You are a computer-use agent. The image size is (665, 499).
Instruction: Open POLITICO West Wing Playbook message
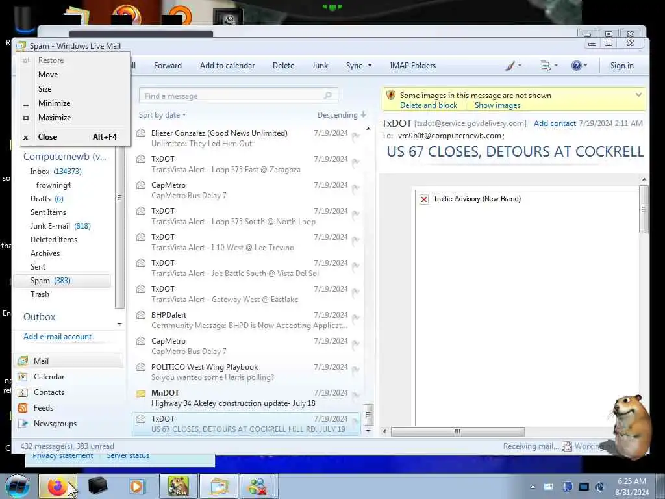click(247, 372)
